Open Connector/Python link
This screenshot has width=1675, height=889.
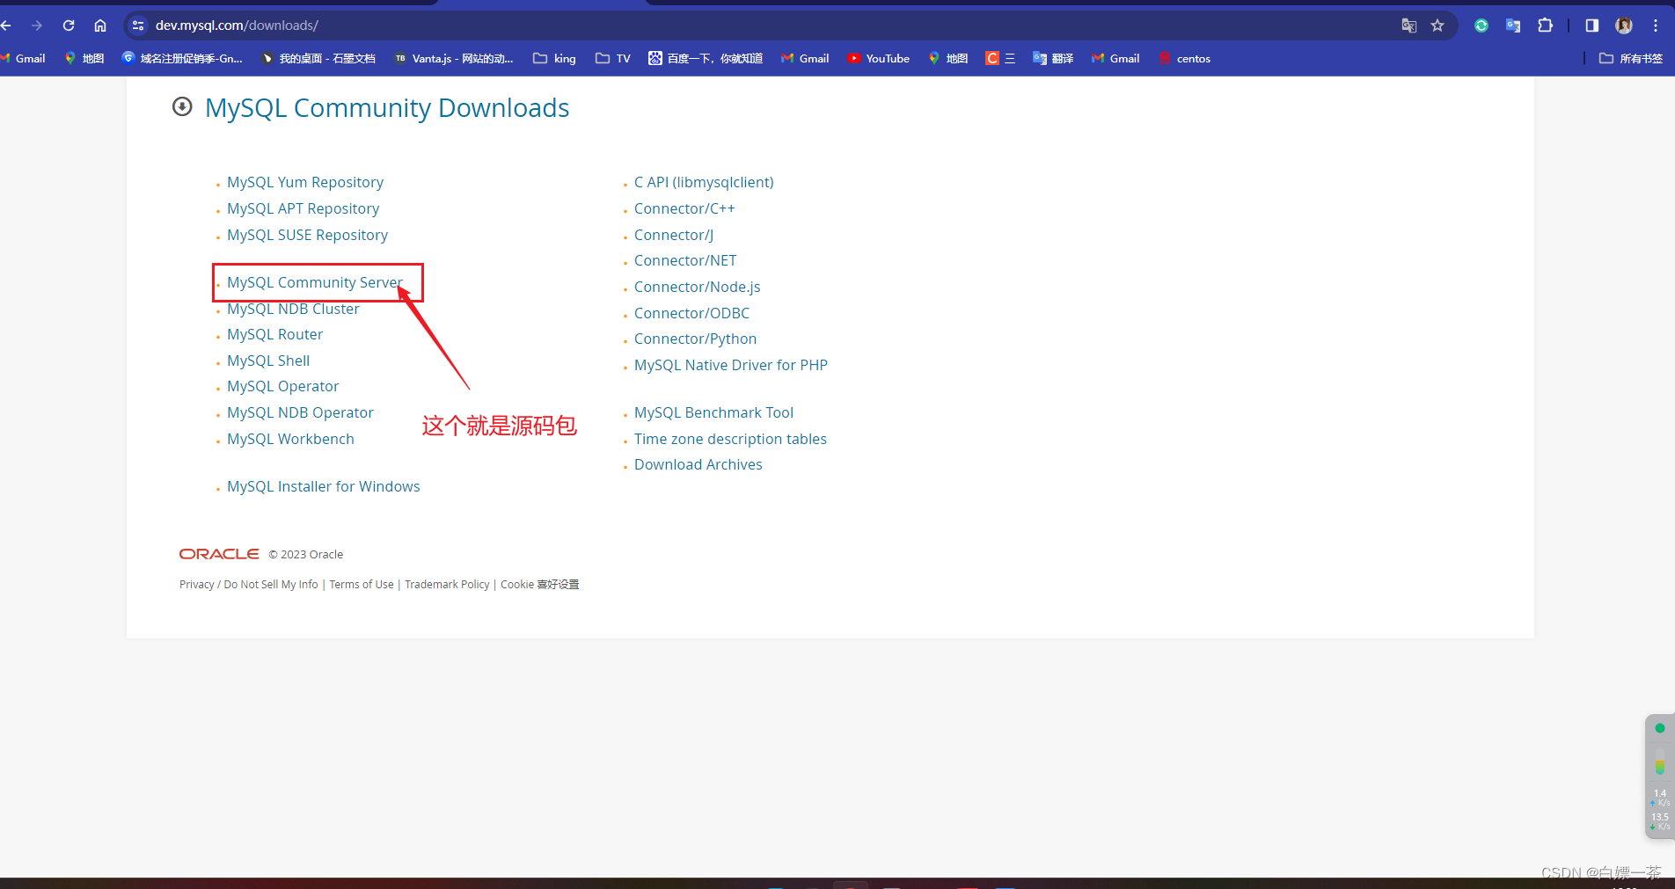pyautogui.click(x=695, y=339)
